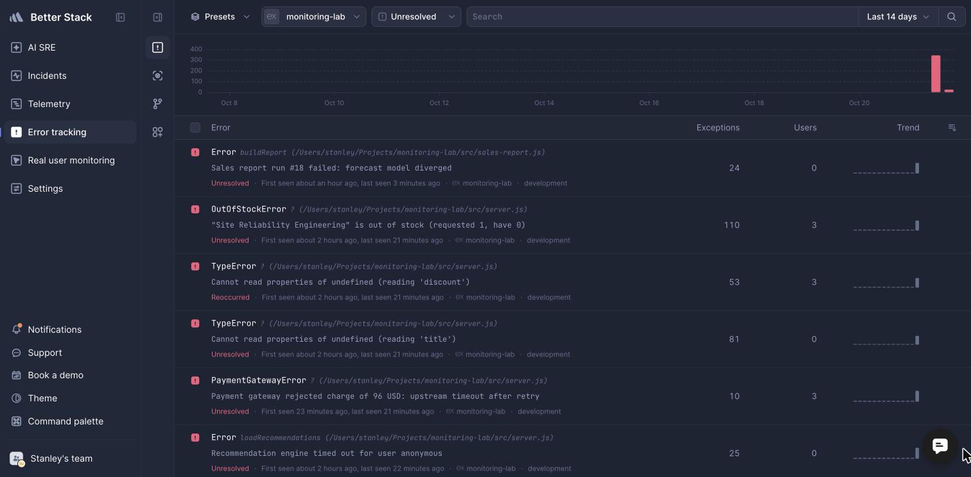Open 'Sales report run #18 failed' message
The width and height of the screenshot is (971, 477).
pyautogui.click(x=331, y=168)
